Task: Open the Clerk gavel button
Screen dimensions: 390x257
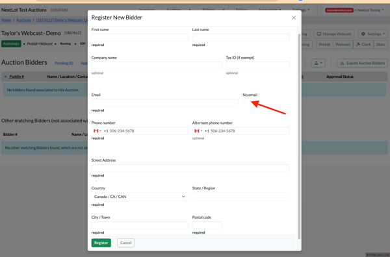Action: 363,44
